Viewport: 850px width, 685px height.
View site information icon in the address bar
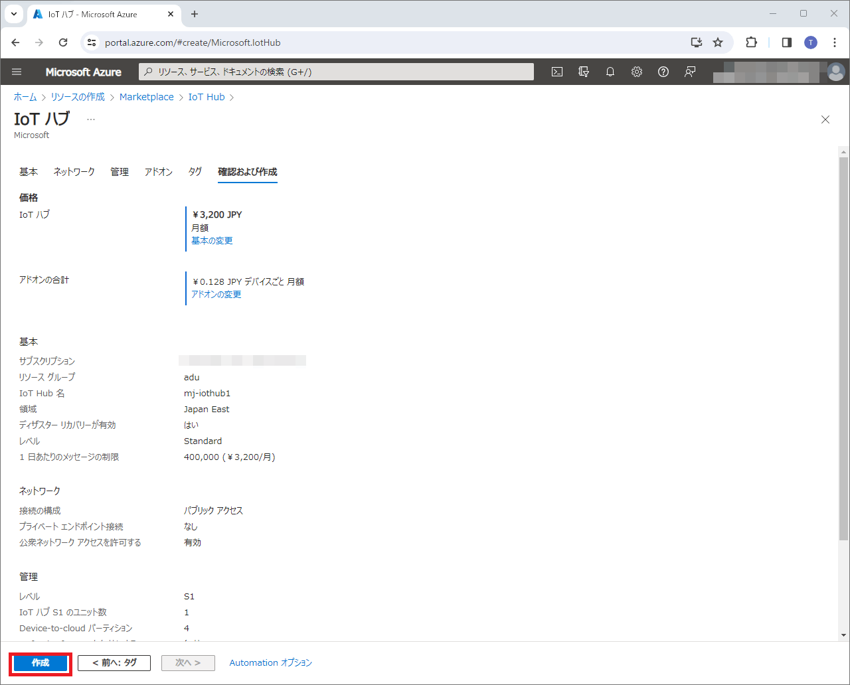click(x=92, y=42)
